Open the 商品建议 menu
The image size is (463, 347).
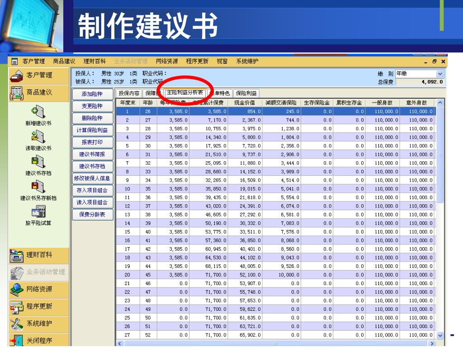[64, 61]
